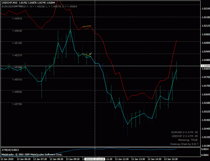The height and width of the screenshot is (161, 210).
Task: Click the MetaQuotes Software Corp. copyright text
Action: [32, 155]
